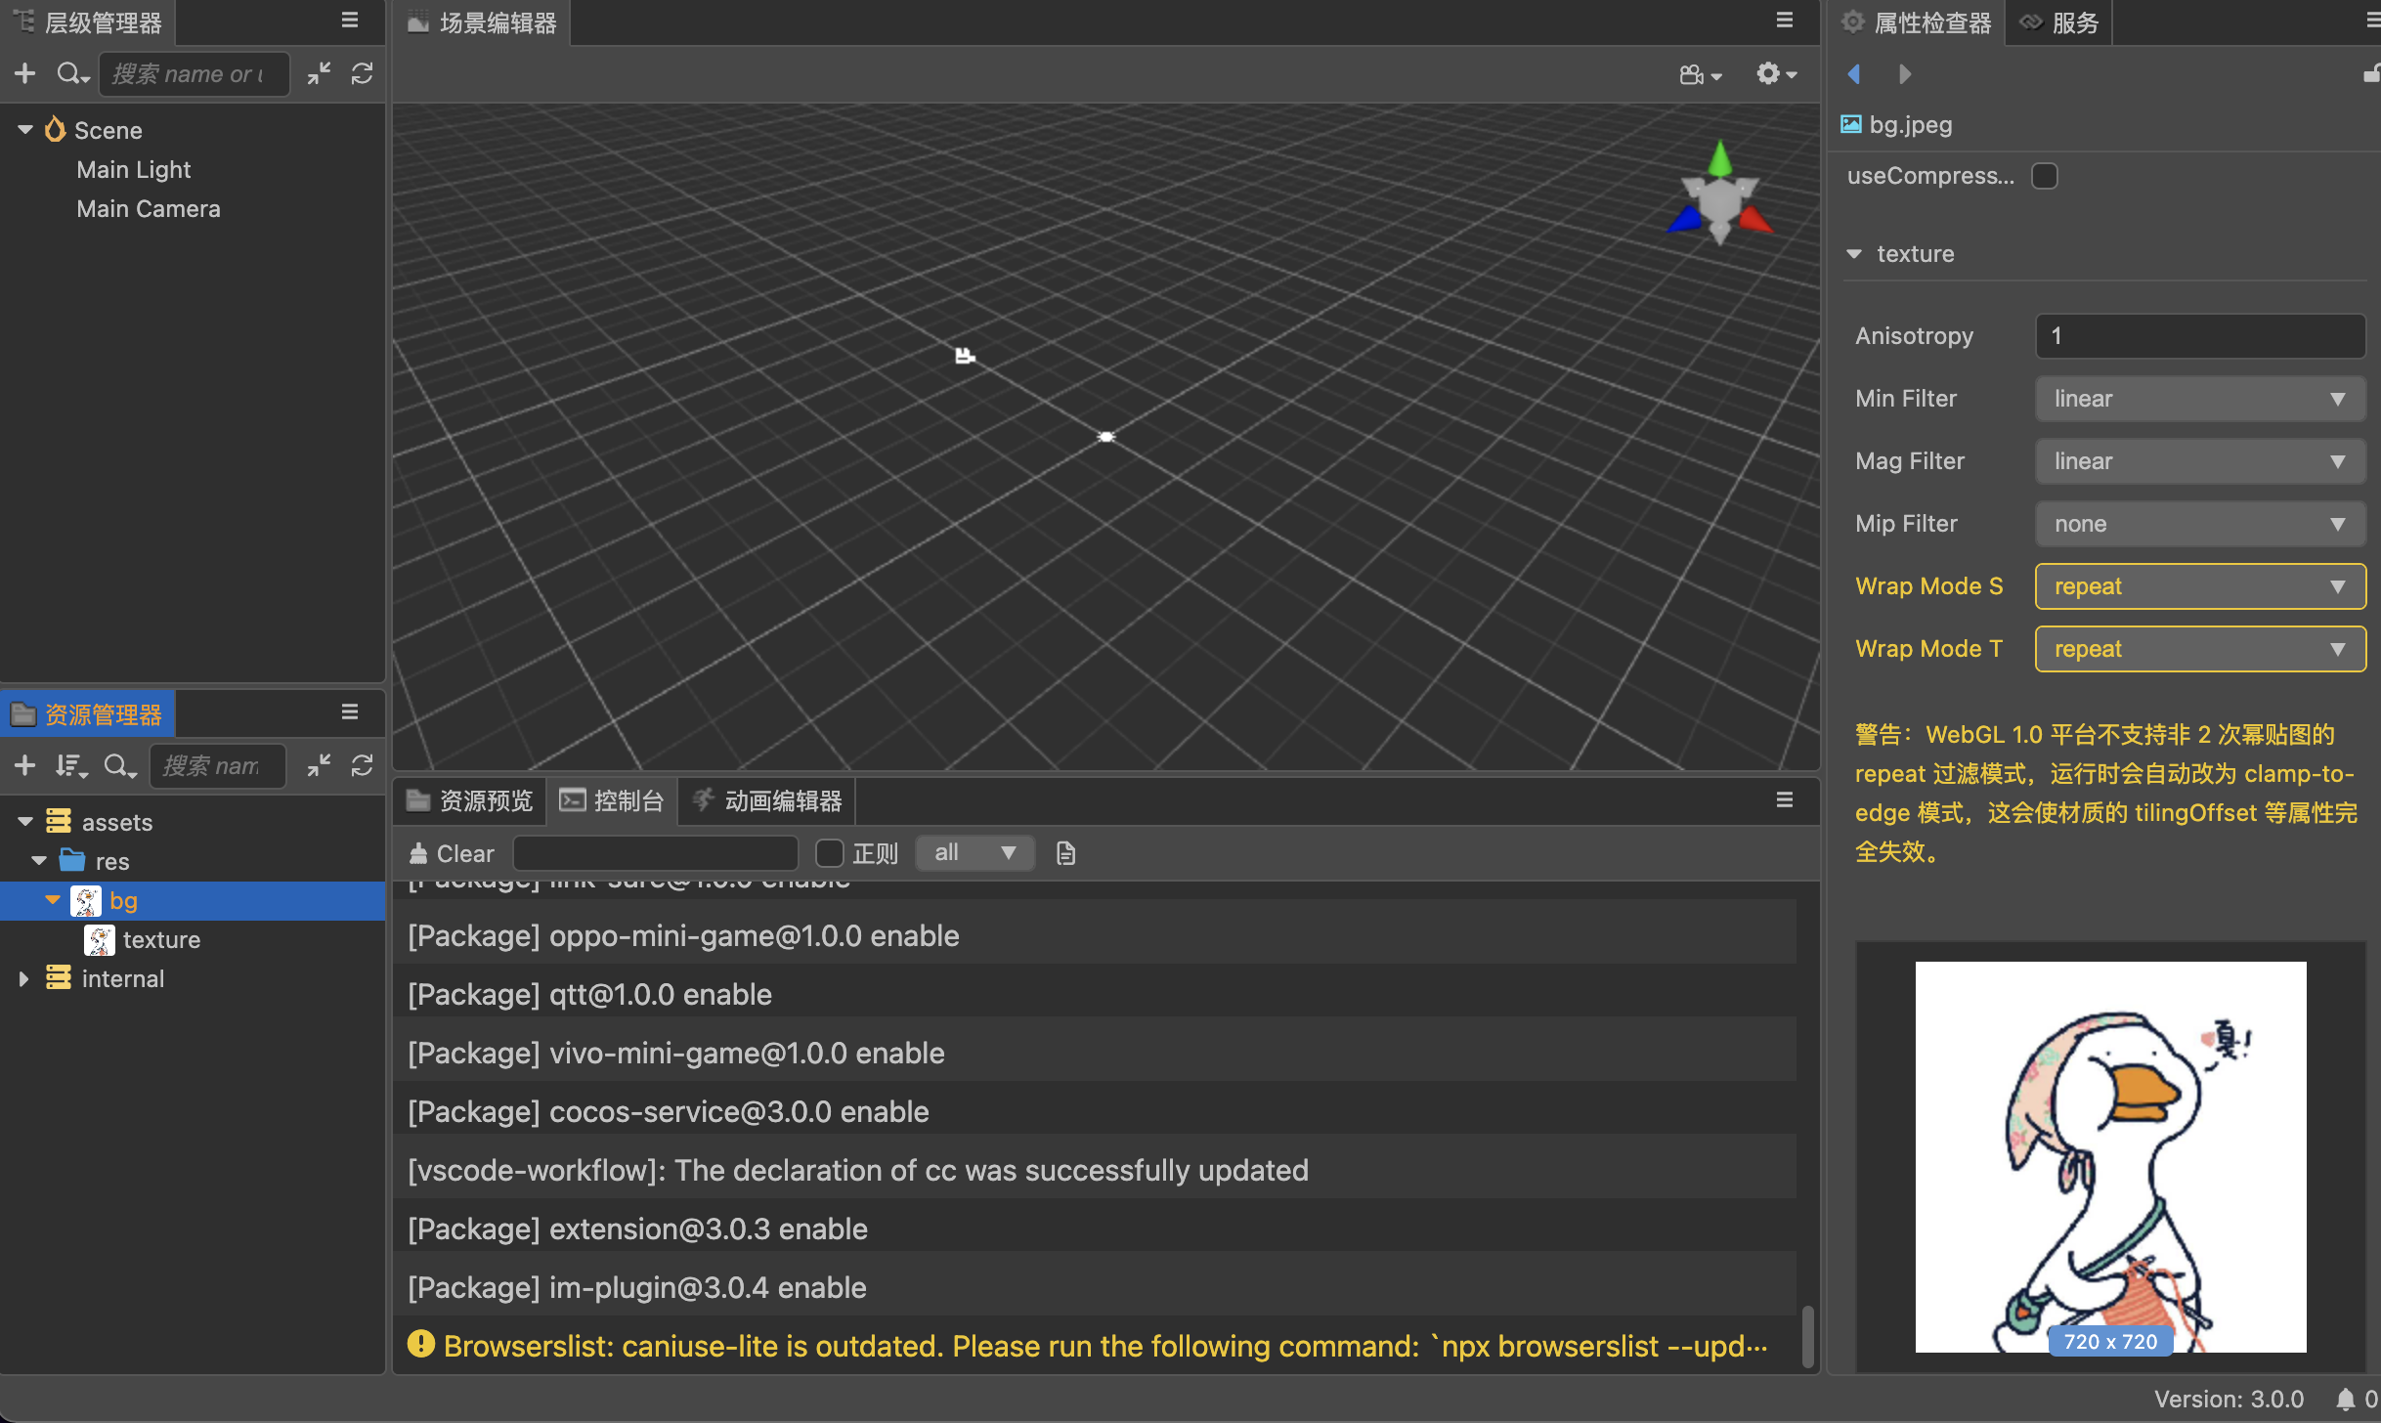Create a new asset with plus icon
Screen dimensions: 2381x1423
(25, 765)
